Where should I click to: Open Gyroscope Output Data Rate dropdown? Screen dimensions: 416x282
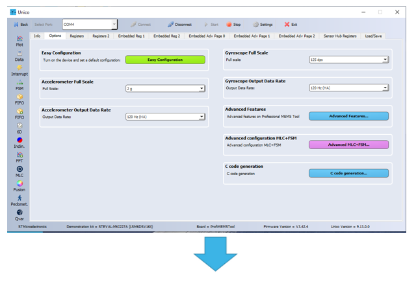tap(349, 88)
